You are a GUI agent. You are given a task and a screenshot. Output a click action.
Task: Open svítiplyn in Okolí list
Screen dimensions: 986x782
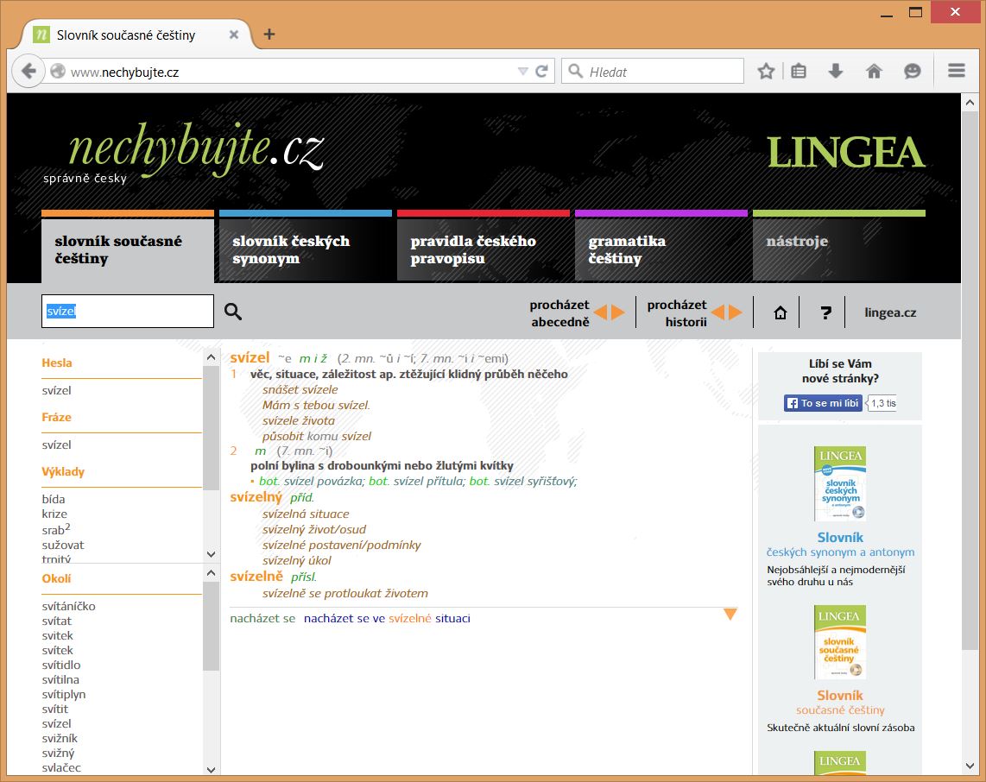pyautogui.click(x=64, y=694)
